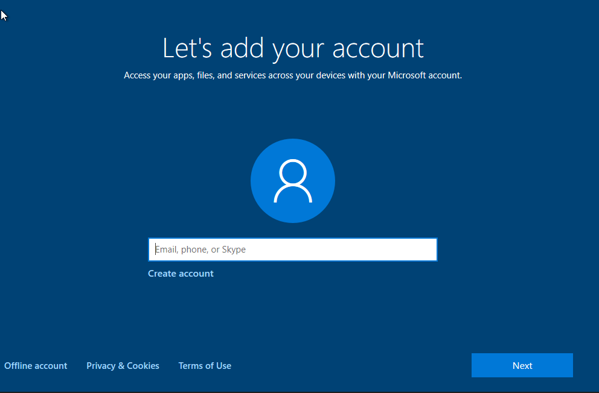Open Privacy & Cookies link
599x393 pixels.
(123, 366)
